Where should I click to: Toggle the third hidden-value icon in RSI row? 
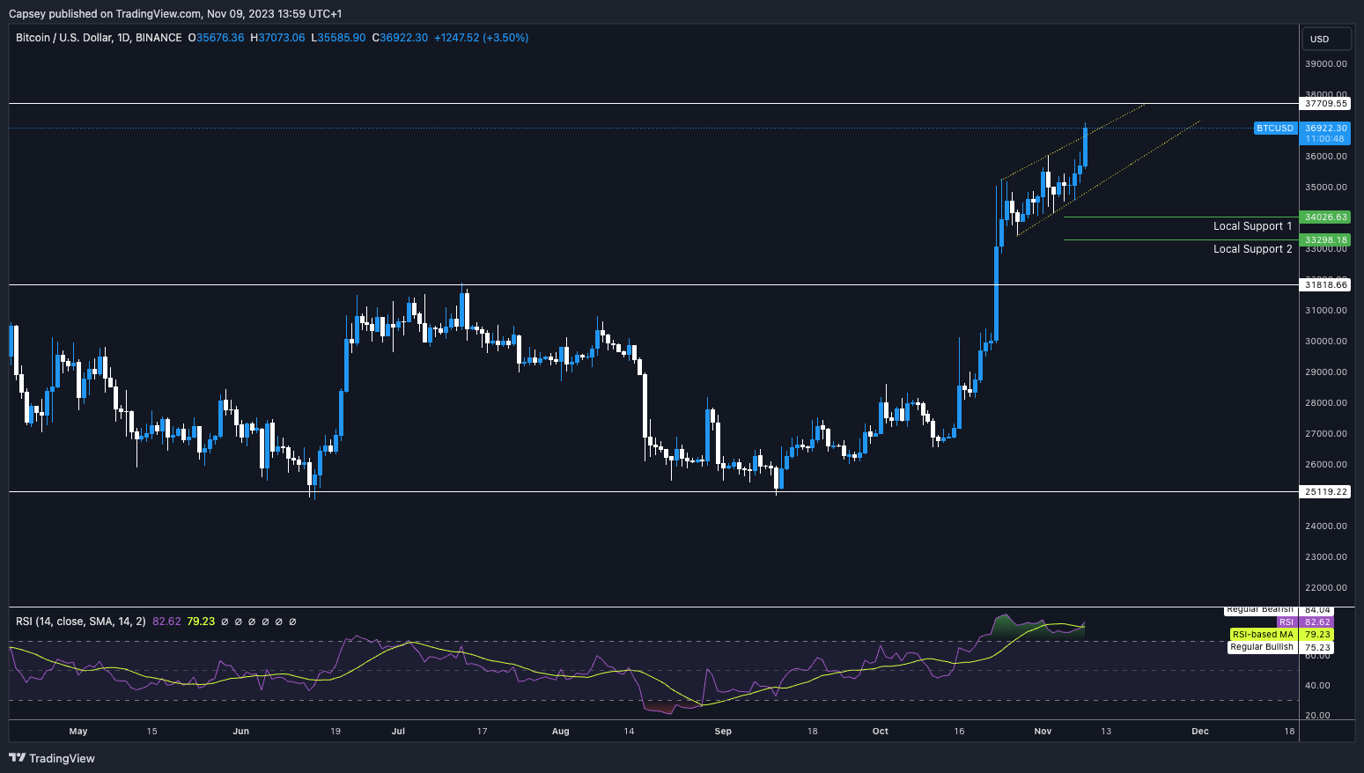(x=253, y=621)
